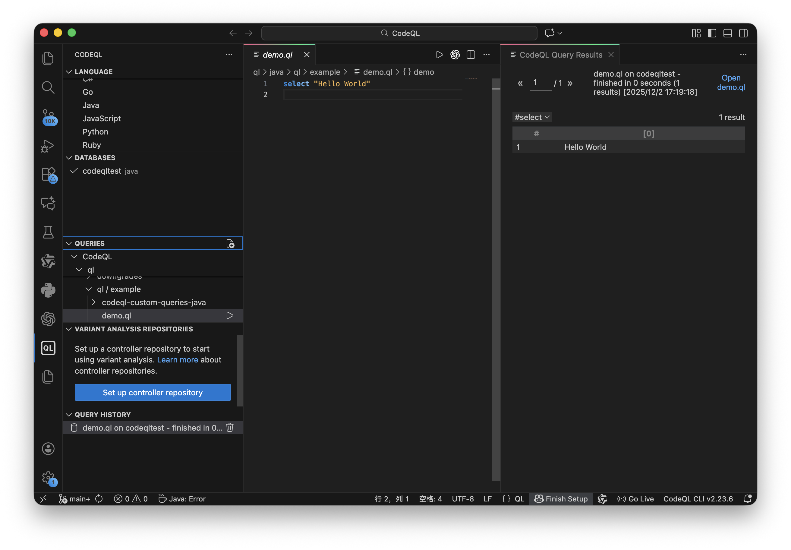Run the query from editor toolbar

(439, 55)
